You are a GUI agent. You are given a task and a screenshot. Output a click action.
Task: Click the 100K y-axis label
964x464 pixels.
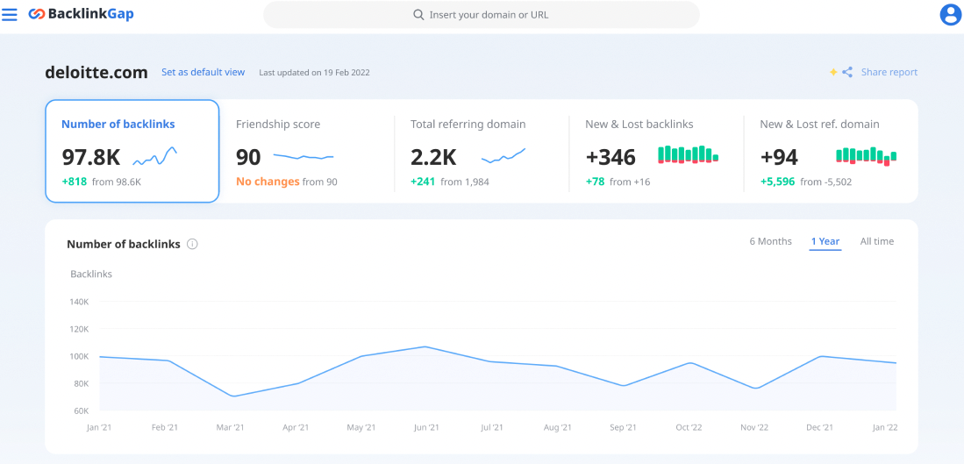tap(79, 356)
